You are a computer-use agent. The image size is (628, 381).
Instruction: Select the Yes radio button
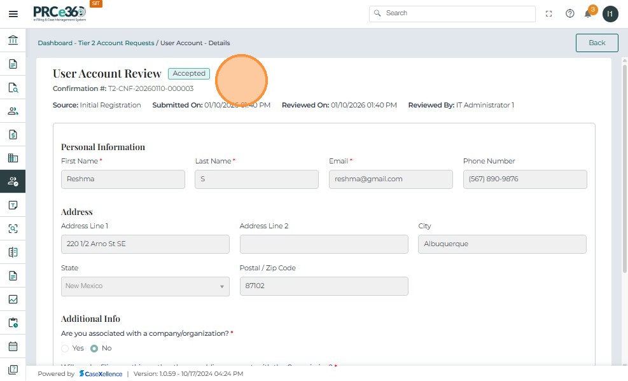[65, 349]
